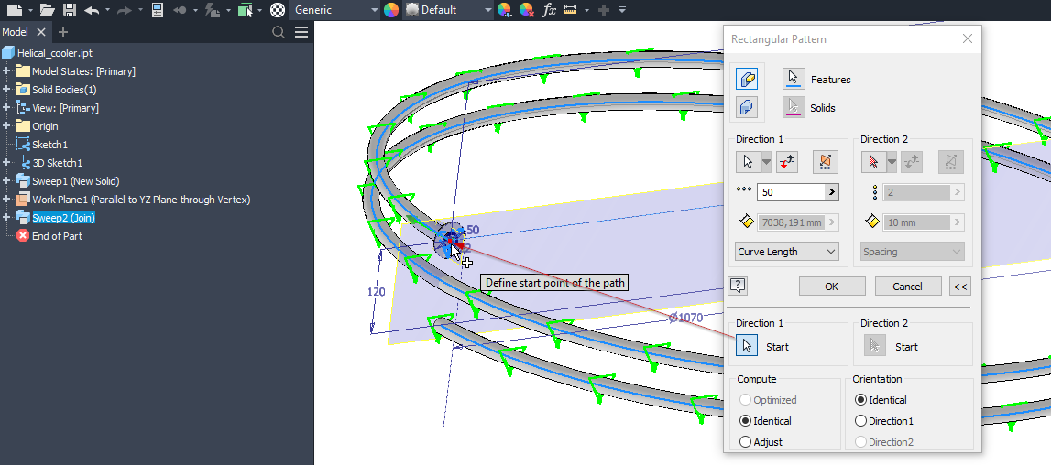Select the Model browser tab
Image resolution: width=1051 pixels, height=465 pixels.
[16, 32]
